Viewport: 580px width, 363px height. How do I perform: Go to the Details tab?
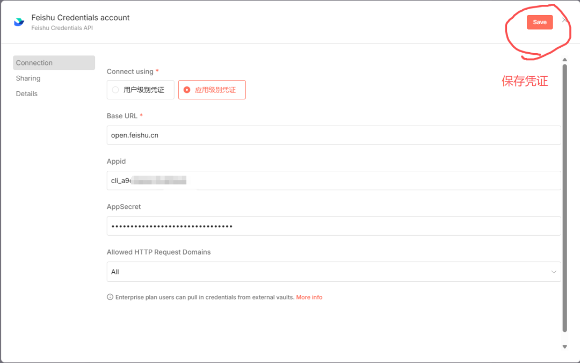pyautogui.click(x=27, y=94)
